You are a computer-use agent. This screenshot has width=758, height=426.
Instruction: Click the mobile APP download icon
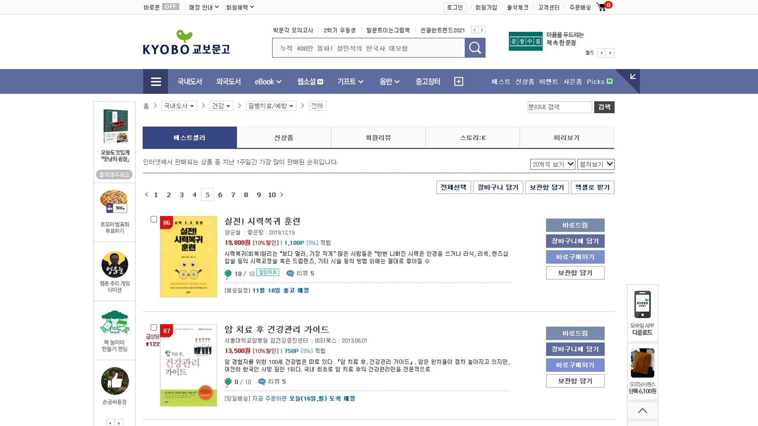click(642, 305)
